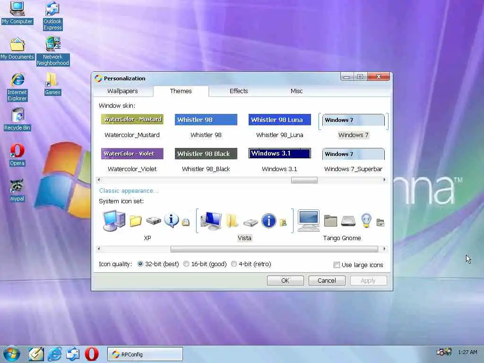The height and width of the screenshot is (363, 484).
Task: Switch to the Effects tab
Action: 239,91
